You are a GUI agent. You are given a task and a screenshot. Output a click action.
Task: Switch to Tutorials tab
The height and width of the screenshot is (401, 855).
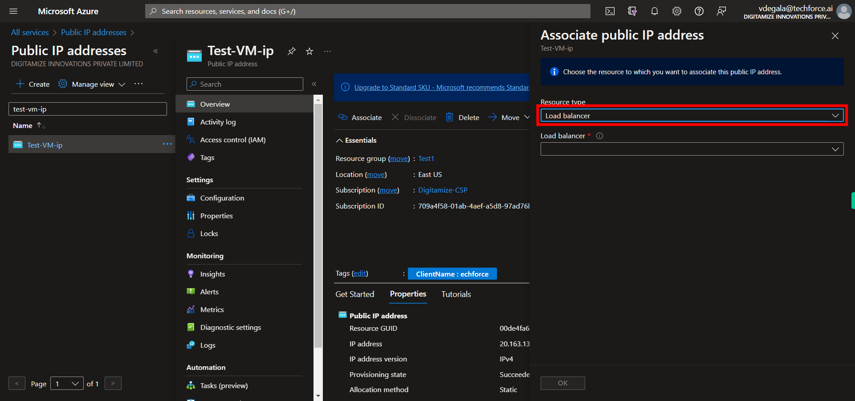click(456, 294)
